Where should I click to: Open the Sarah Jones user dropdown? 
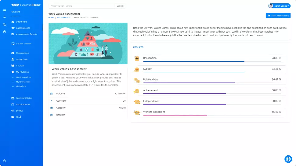point(279,6)
